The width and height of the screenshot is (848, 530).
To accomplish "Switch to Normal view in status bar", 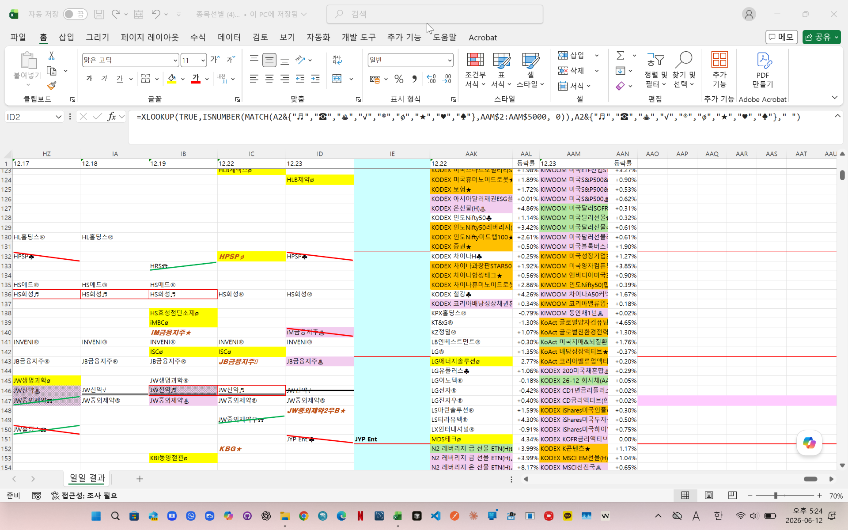I will click(x=685, y=496).
